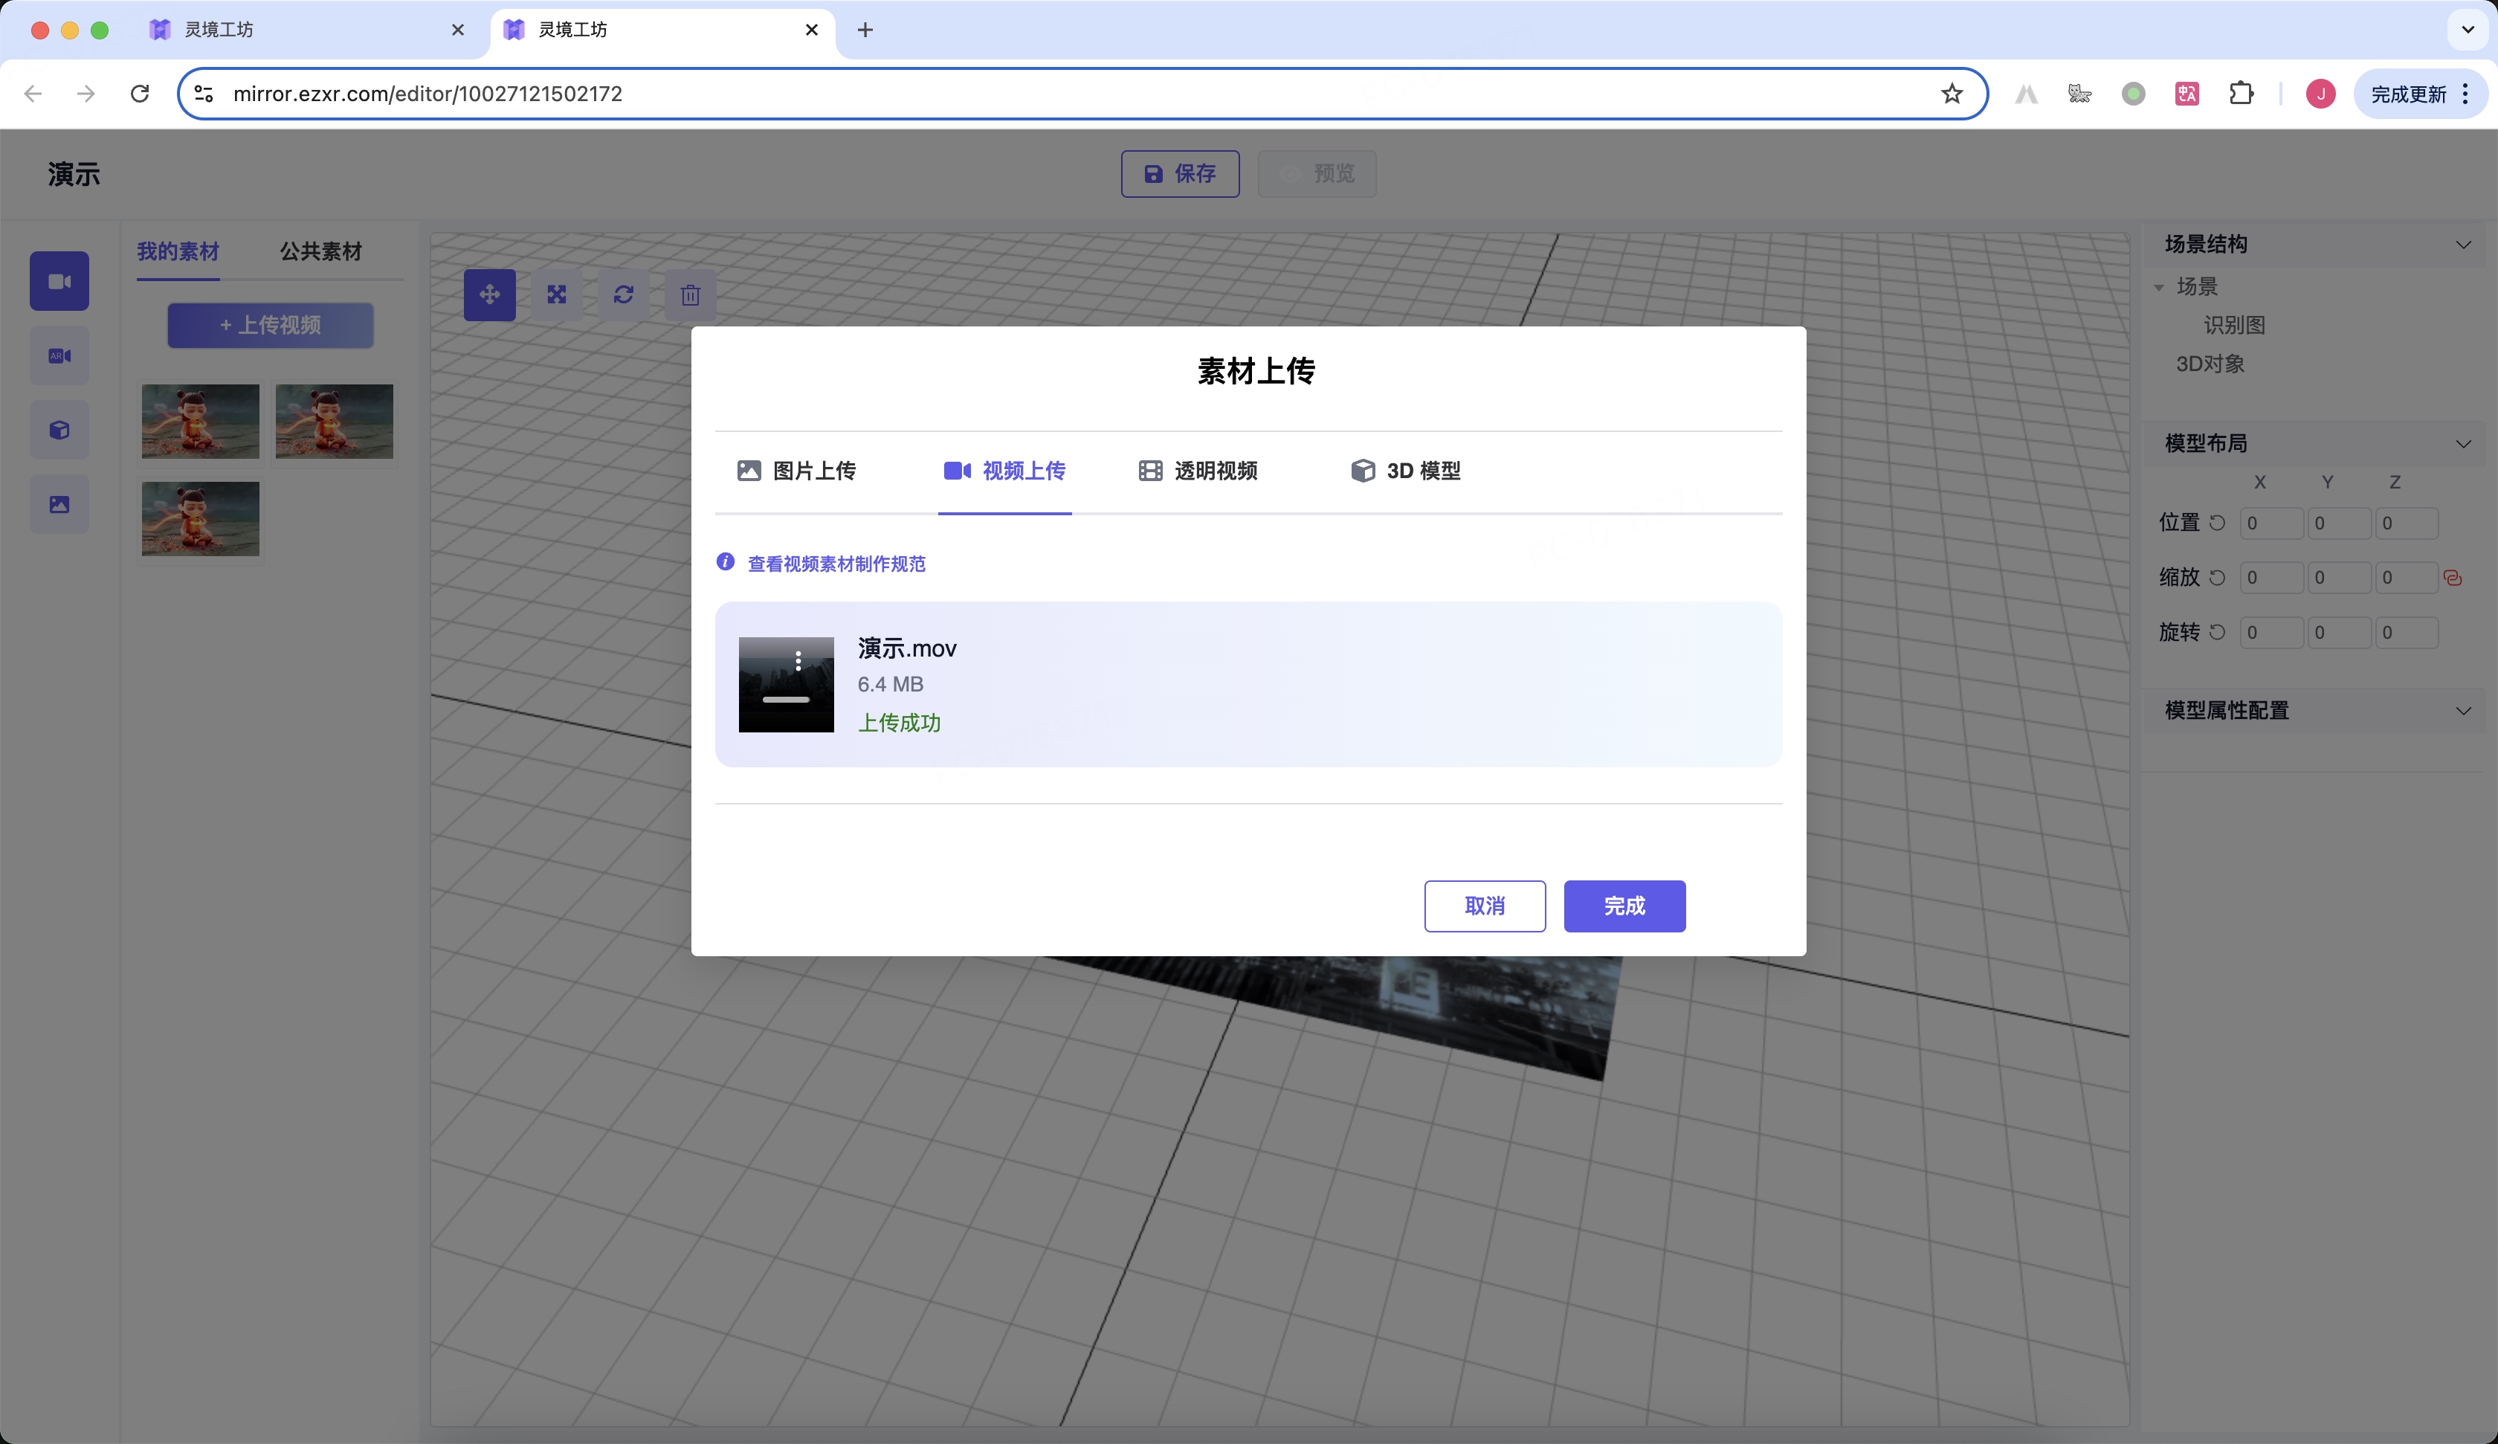
Task: Click the 预览 button
Action: (1317, 173)
